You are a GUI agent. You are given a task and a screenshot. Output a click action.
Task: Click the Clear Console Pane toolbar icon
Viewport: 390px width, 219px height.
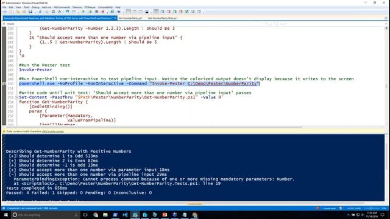point(60,12)
